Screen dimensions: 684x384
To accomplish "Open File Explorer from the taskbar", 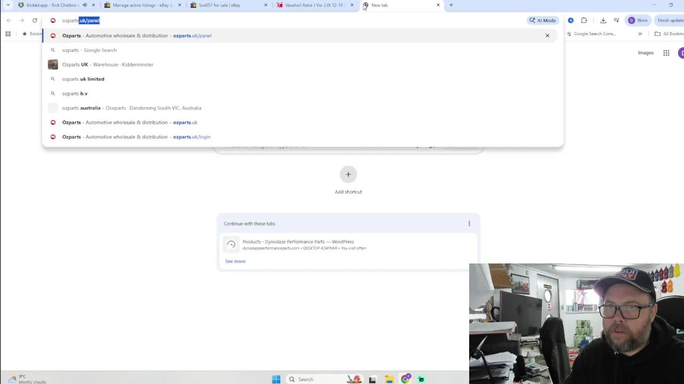I will tap(389, 379).
